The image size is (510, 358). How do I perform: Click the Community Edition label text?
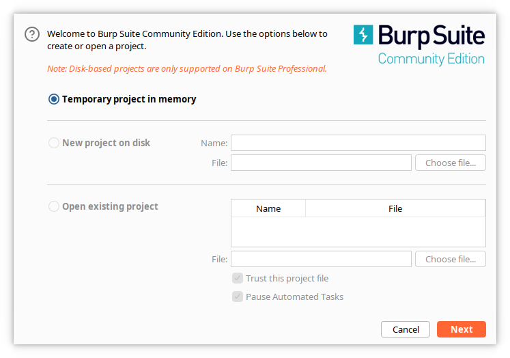(431, 59)
